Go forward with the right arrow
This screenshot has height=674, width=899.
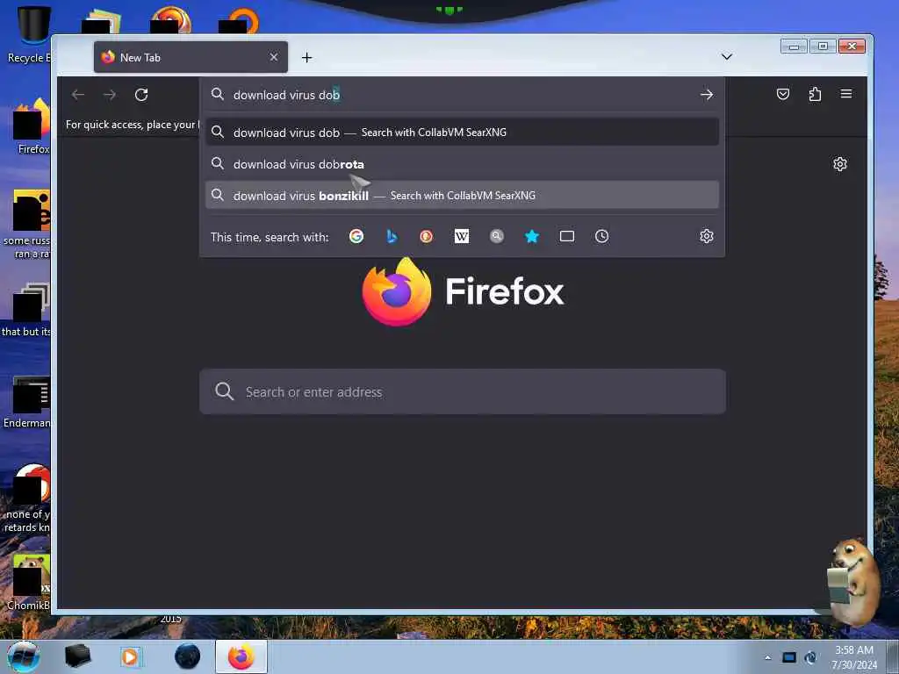tap(110, 95)
